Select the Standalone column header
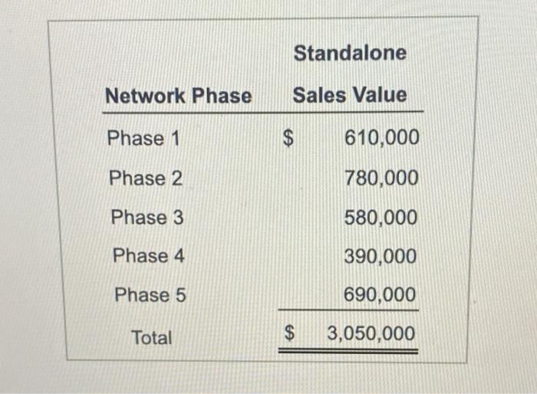 [x=350, y=53]
